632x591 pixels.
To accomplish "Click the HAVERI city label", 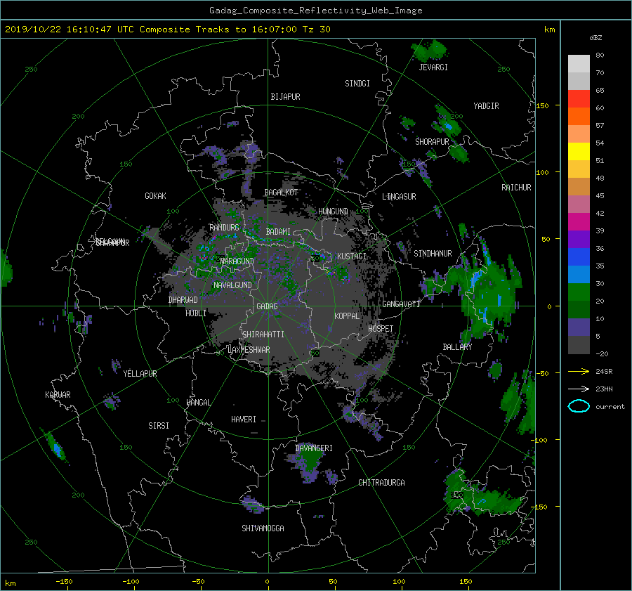I will click(x=244, y=420).
